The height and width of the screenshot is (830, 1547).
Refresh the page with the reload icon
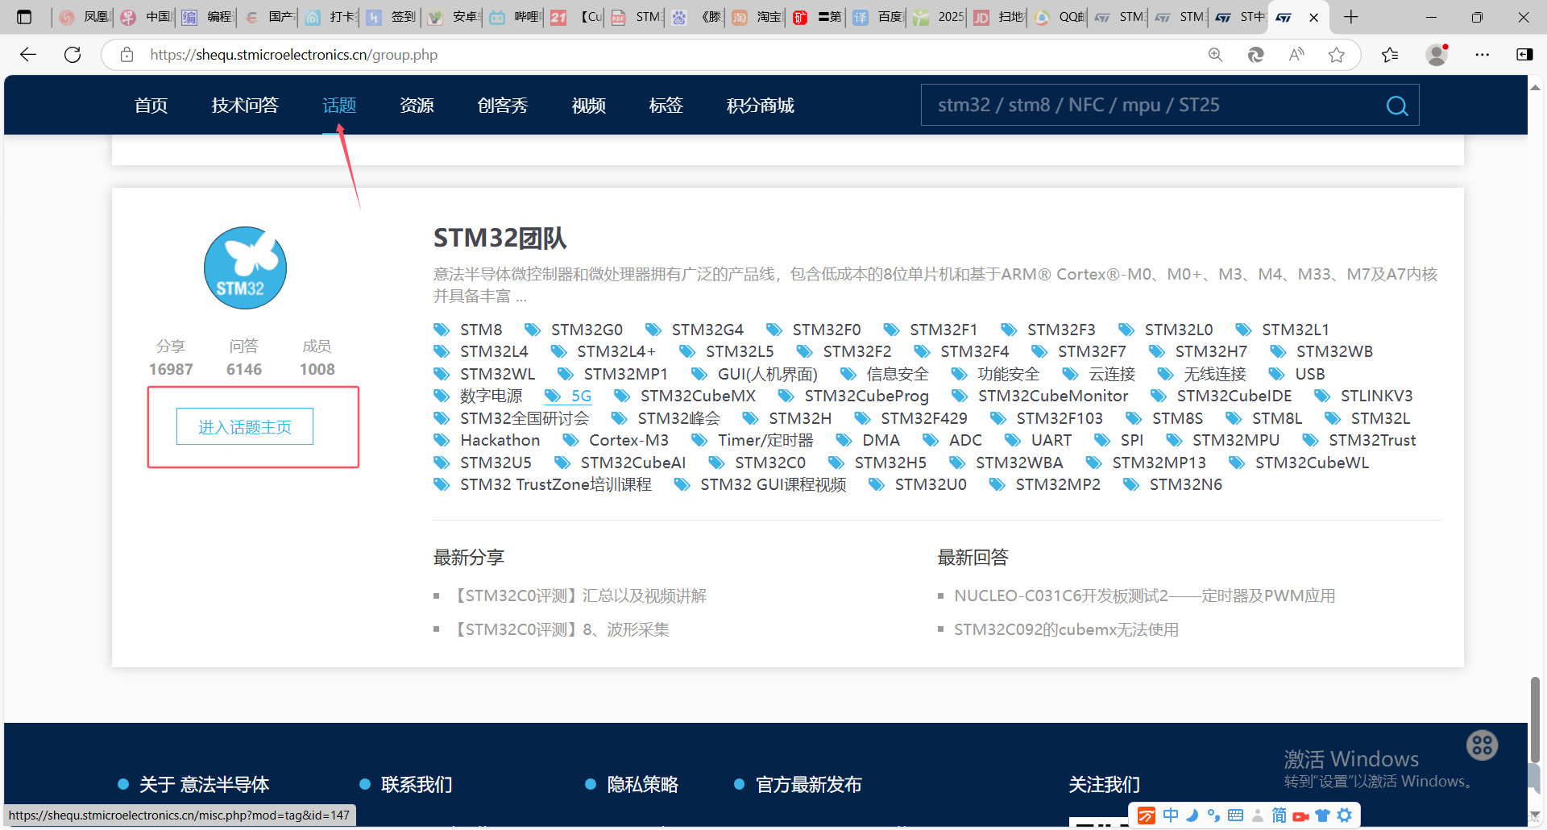[x=73, y=55]
